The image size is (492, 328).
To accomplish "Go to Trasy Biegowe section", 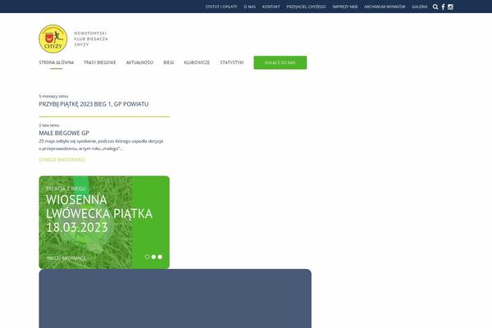I will tap(100, 62).
